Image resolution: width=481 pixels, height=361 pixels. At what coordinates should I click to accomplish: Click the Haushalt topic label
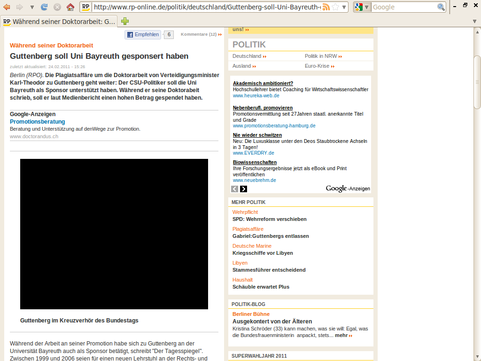point(242,280)
